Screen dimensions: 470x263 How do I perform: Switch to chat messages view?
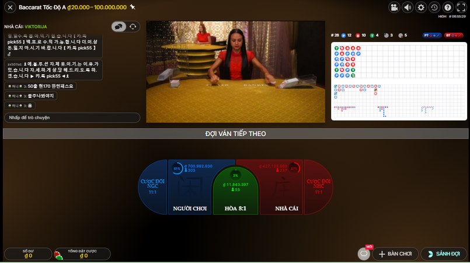point(119,26)
